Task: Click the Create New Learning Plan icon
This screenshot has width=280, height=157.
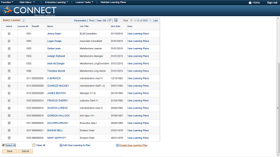Action: pos(118,145)
